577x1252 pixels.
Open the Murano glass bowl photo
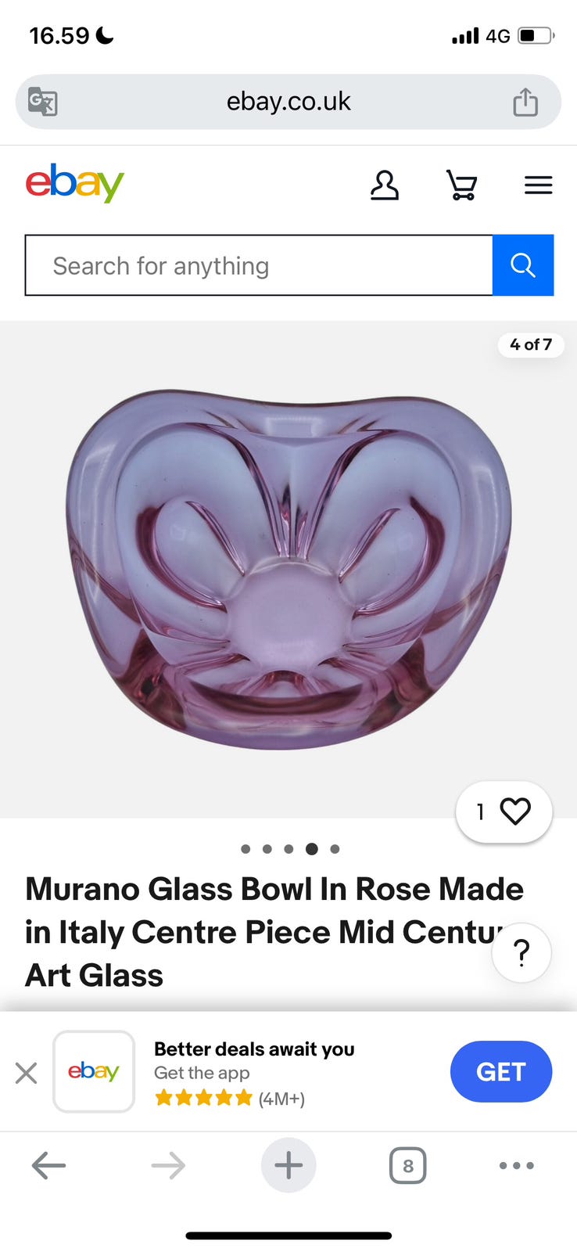pyautogui.click(x=288, y=569)
